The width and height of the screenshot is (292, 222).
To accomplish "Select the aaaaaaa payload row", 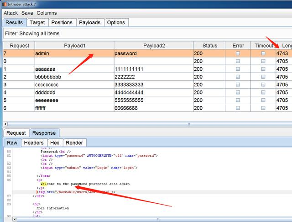I will pyautogui.click(x=147, y=69).
